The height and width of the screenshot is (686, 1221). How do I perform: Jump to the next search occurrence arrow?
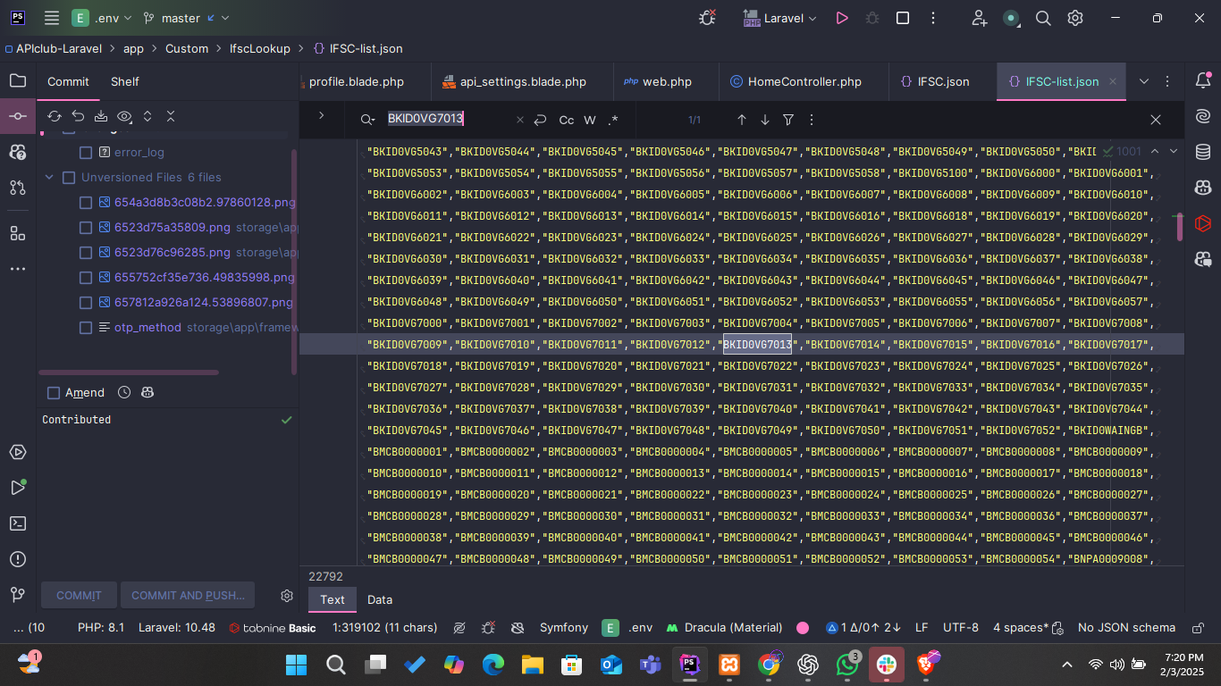pyautogui.click(x=764, y=120)
